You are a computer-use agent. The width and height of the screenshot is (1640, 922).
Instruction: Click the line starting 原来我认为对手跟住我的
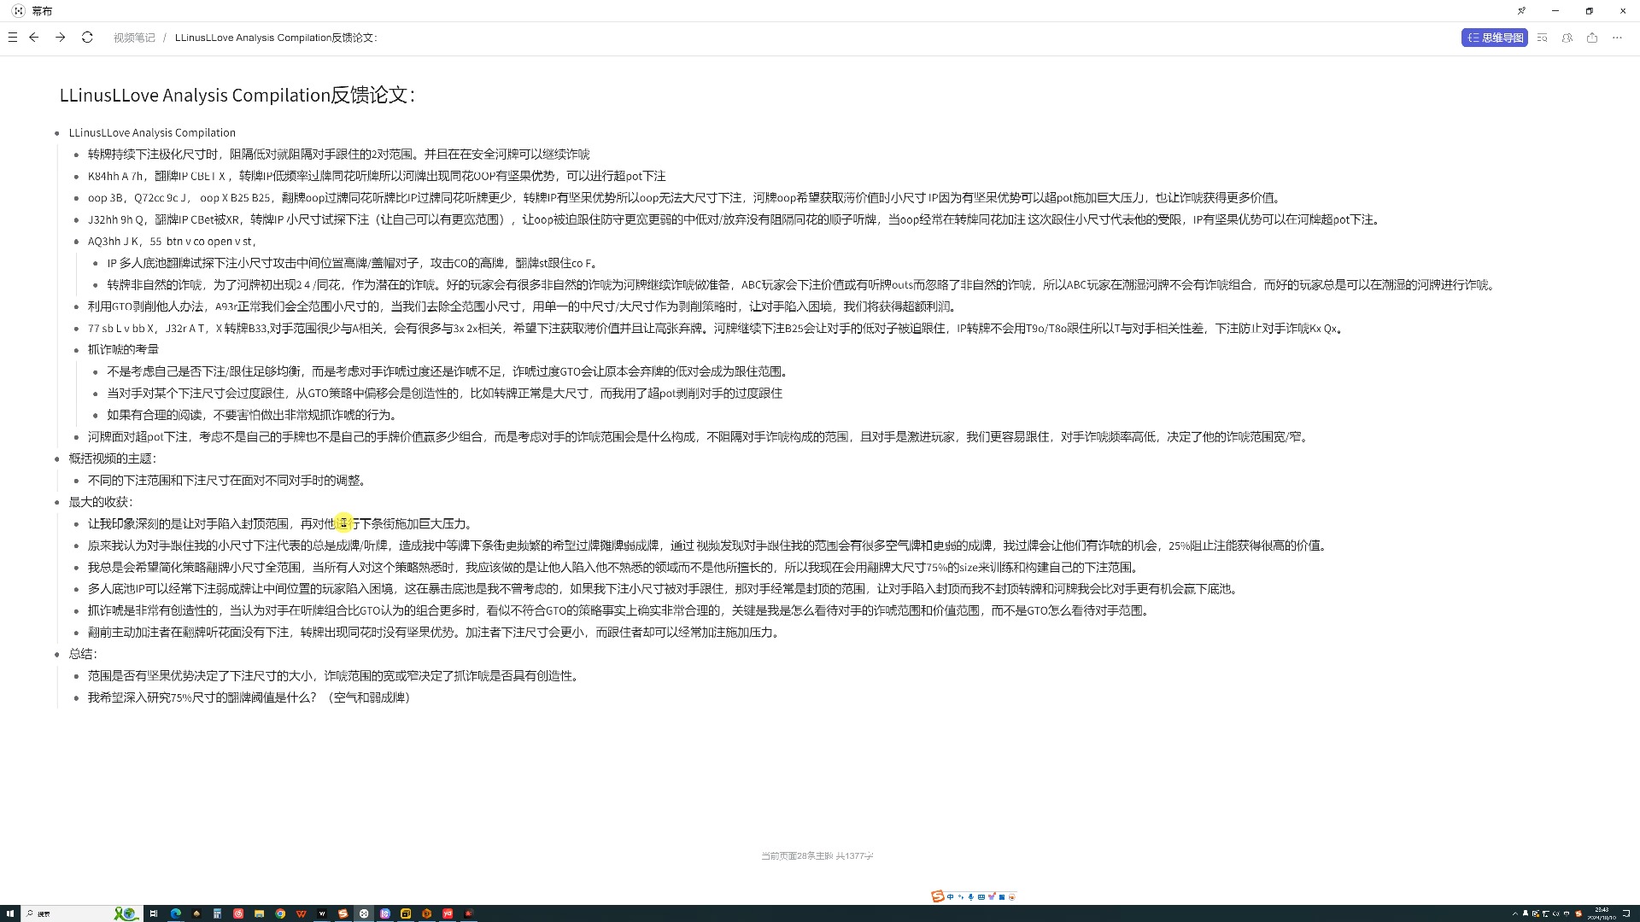709,545
